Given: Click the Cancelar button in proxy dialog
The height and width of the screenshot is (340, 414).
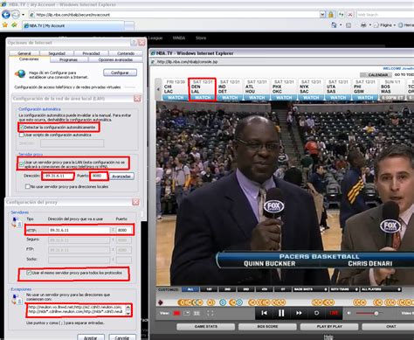Looking at the screenshot, I should pyautogui.click(x=122, y=337).
